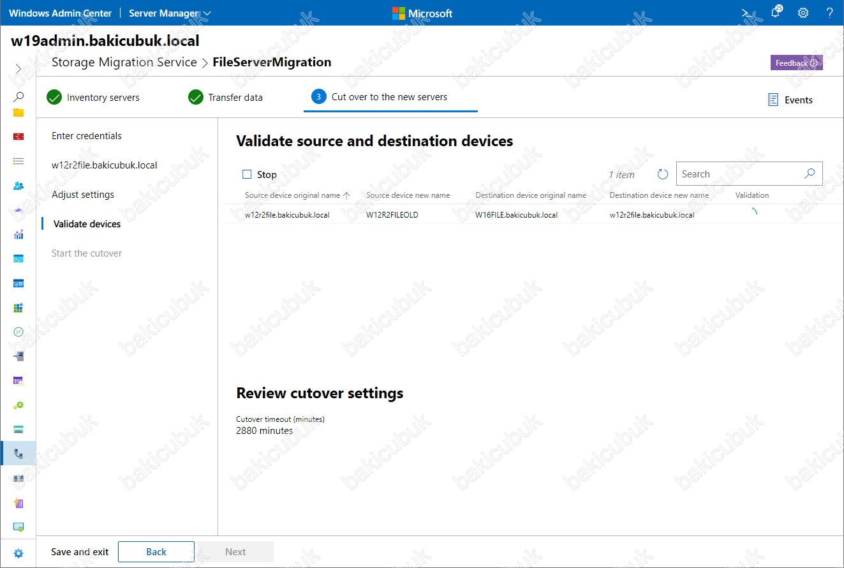Click the W16FILE.bakicubuk.local cell
The width and height of the screenshot is (844, 568).
(x=517, y=215)
